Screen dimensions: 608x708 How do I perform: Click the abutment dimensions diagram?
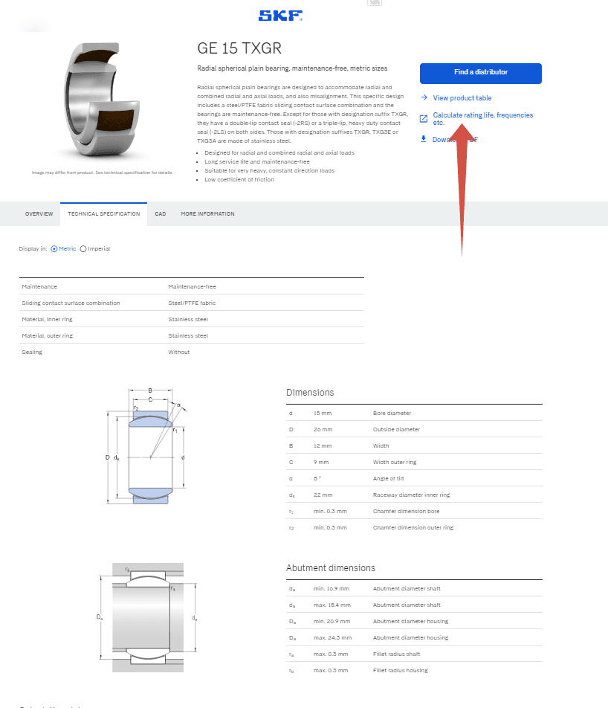click(149, 617)
